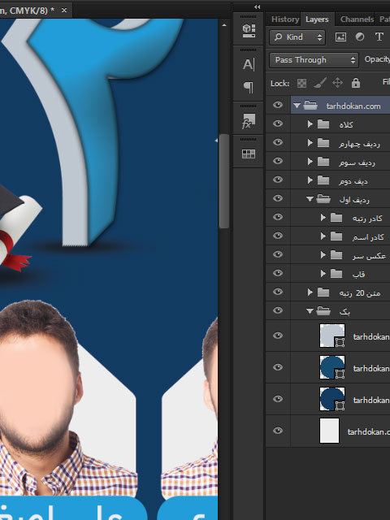This screenshot has width=390, height=520.
Task: Open the Swatches grid panel icon
Action: tap(249, 154)
